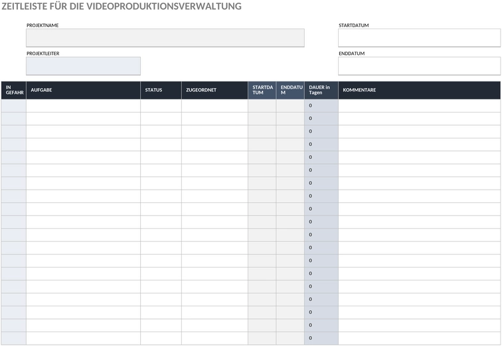Select the STATUS column header
This screenshot has width=502, height=346.
[x=161, y=90]
